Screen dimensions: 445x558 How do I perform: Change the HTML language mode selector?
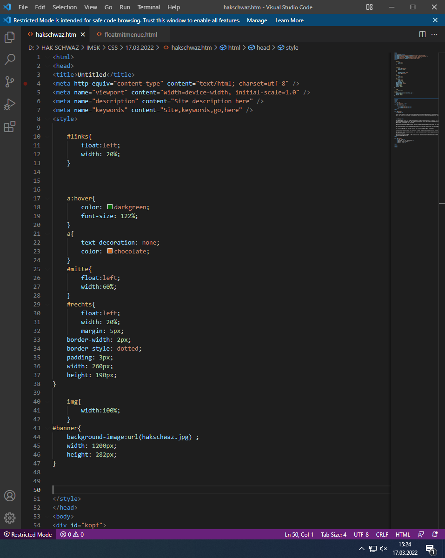click(403, 535)
